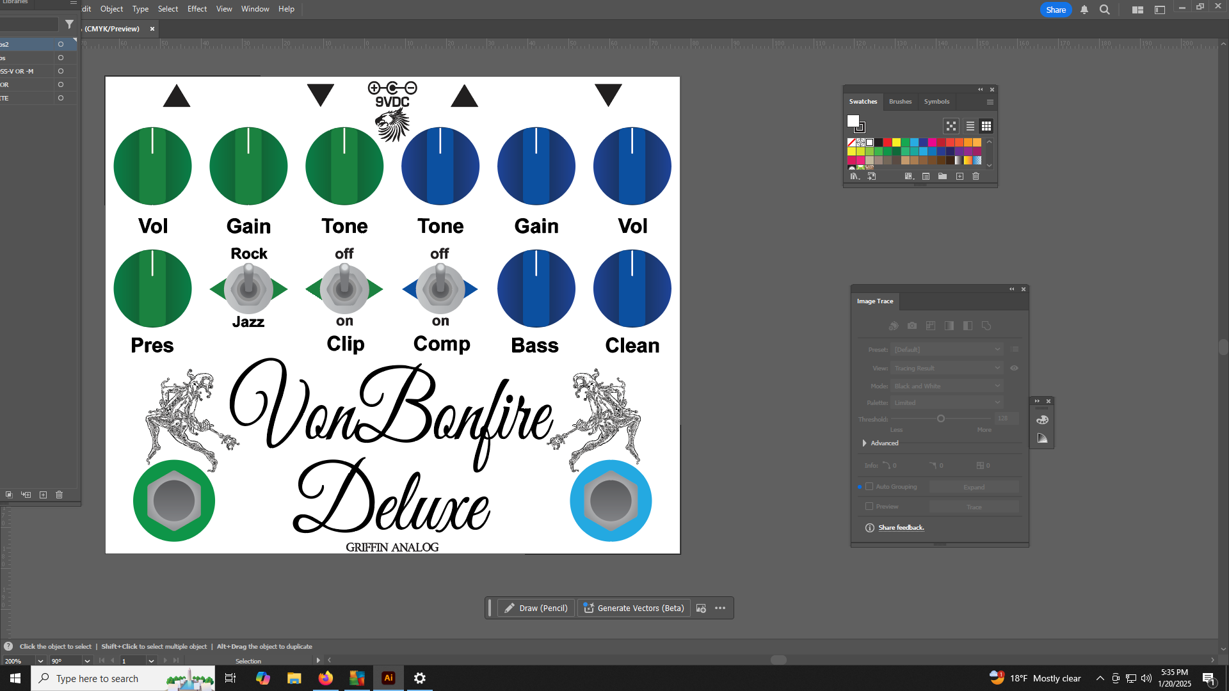The height and width of the screenshot is (691, 1229).
Task: Toggle the Auto Grouping checkbox
Action: coord(869,487)
